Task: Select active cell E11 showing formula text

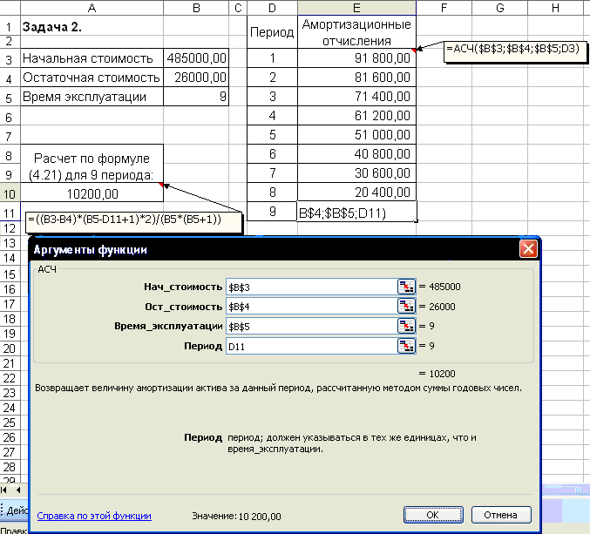Action: [356, 212]
